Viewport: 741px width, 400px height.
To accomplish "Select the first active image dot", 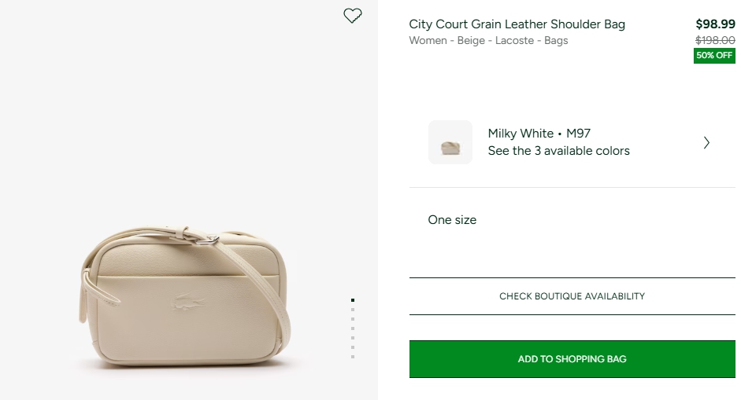I will pyautogui.click(x=353, y=300).
